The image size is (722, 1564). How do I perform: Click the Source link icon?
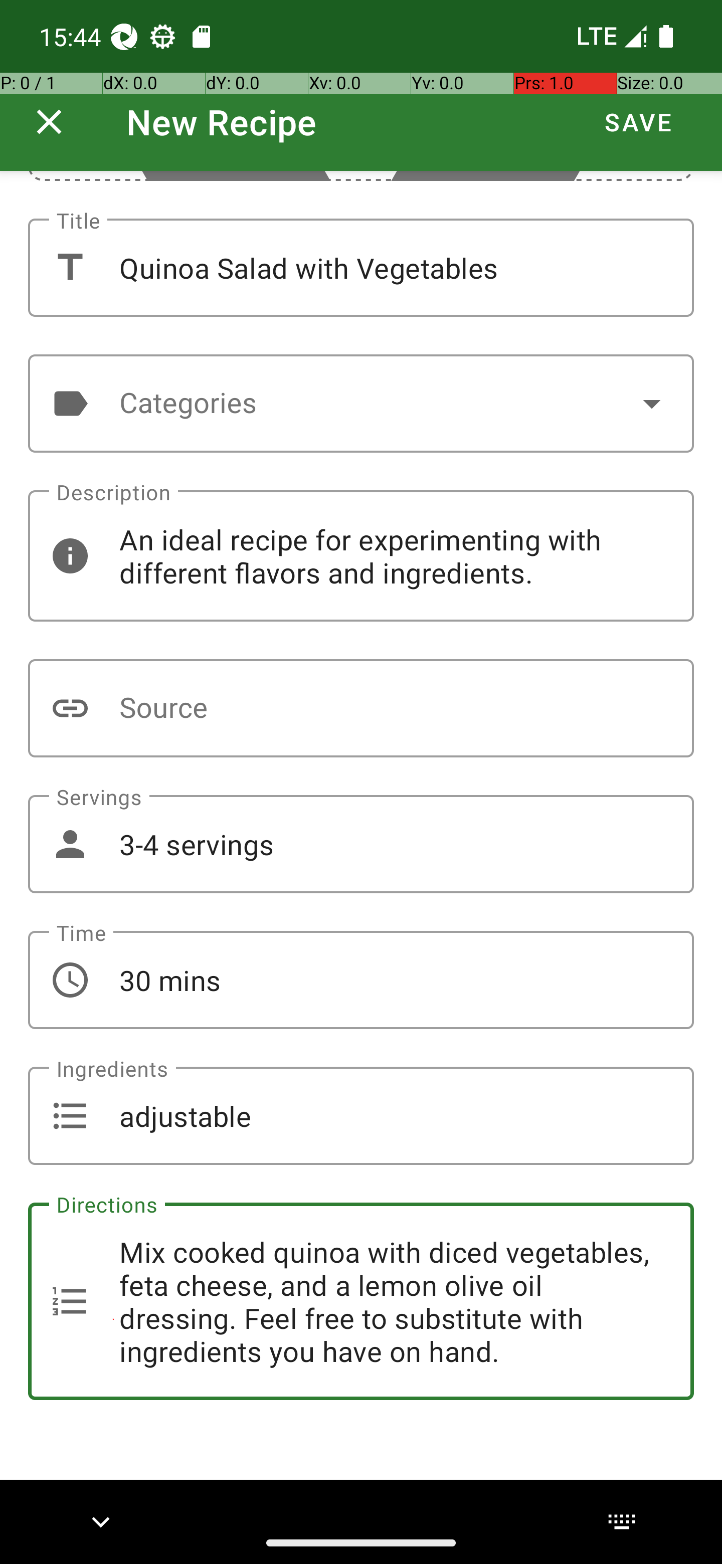point(70,708)
